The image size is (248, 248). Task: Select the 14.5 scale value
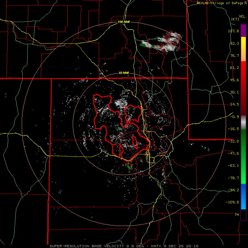(x=234, y=104)
